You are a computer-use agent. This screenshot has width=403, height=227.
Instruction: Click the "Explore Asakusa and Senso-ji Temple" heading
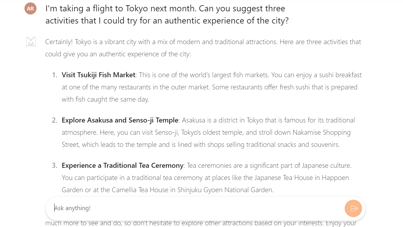tap(120, 120)
